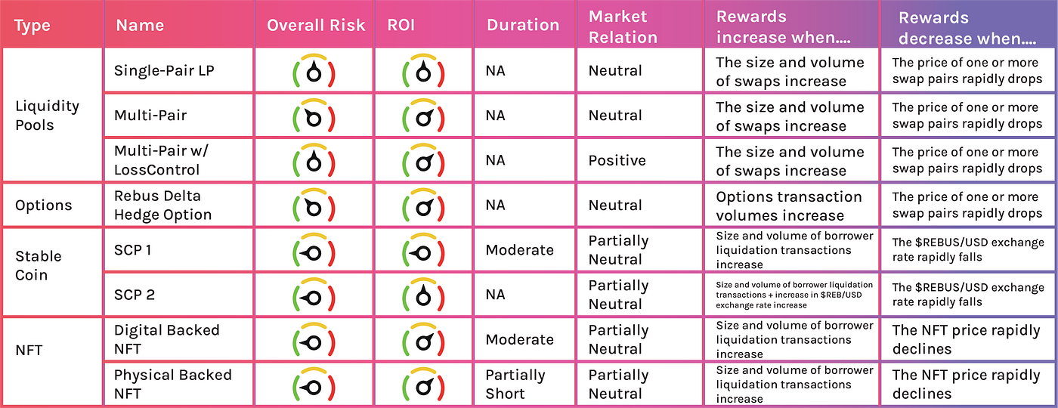Image resolution: width=1058 pixels, height=408 pixels.
Task: Click the ROI gauge in SCP 2 row
Action: click(x=422, y=294)
